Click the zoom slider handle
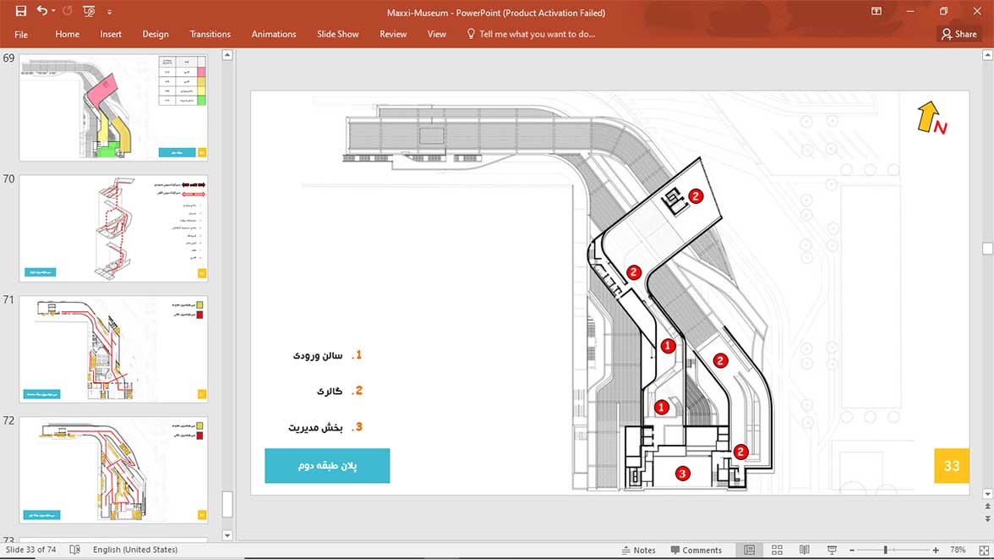 pos(886,550)
